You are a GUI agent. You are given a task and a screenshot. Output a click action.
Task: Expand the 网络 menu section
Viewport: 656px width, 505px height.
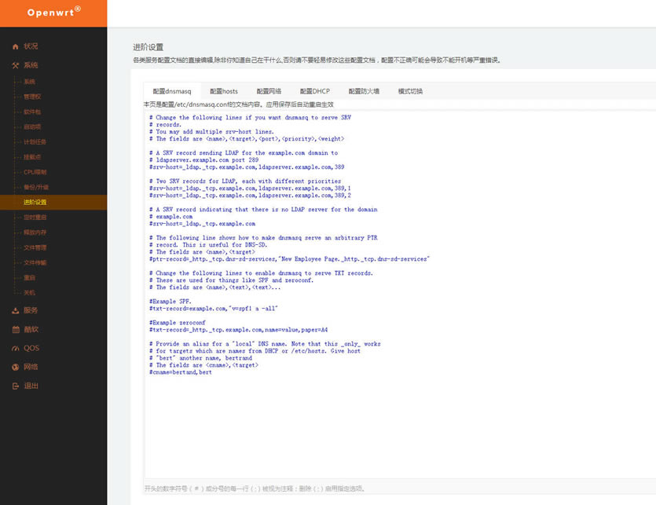(x=31, y=367)
